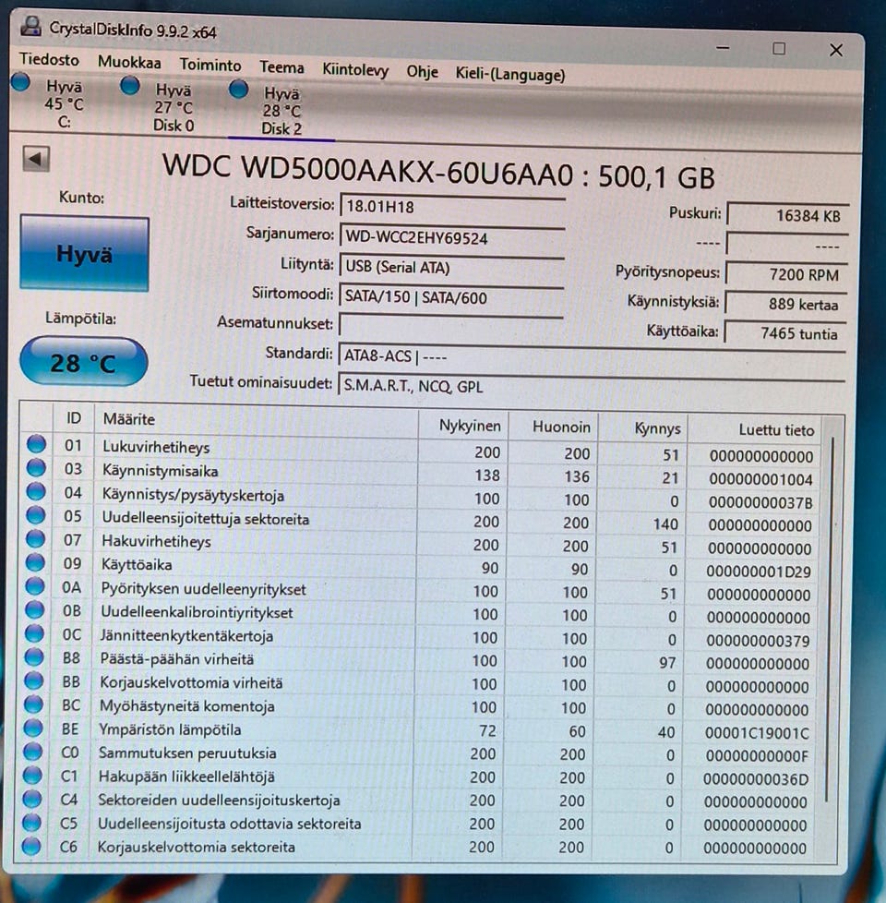Open the Teema menu
886x903 pixels.
[281, 67]
